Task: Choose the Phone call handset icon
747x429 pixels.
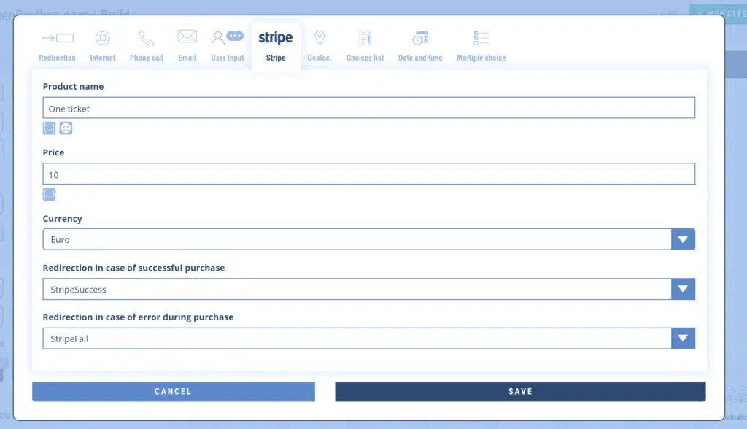Action: [147, 38]
